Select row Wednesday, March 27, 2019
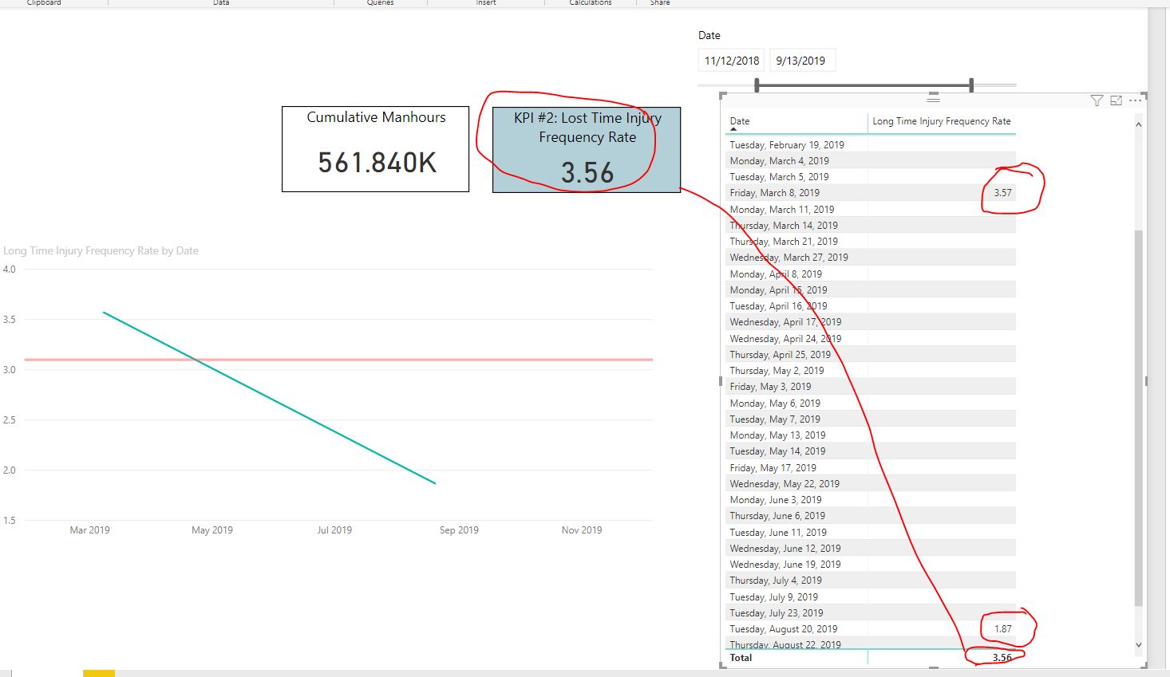This screenshot has width=1170, height=677. pos(872,258)
